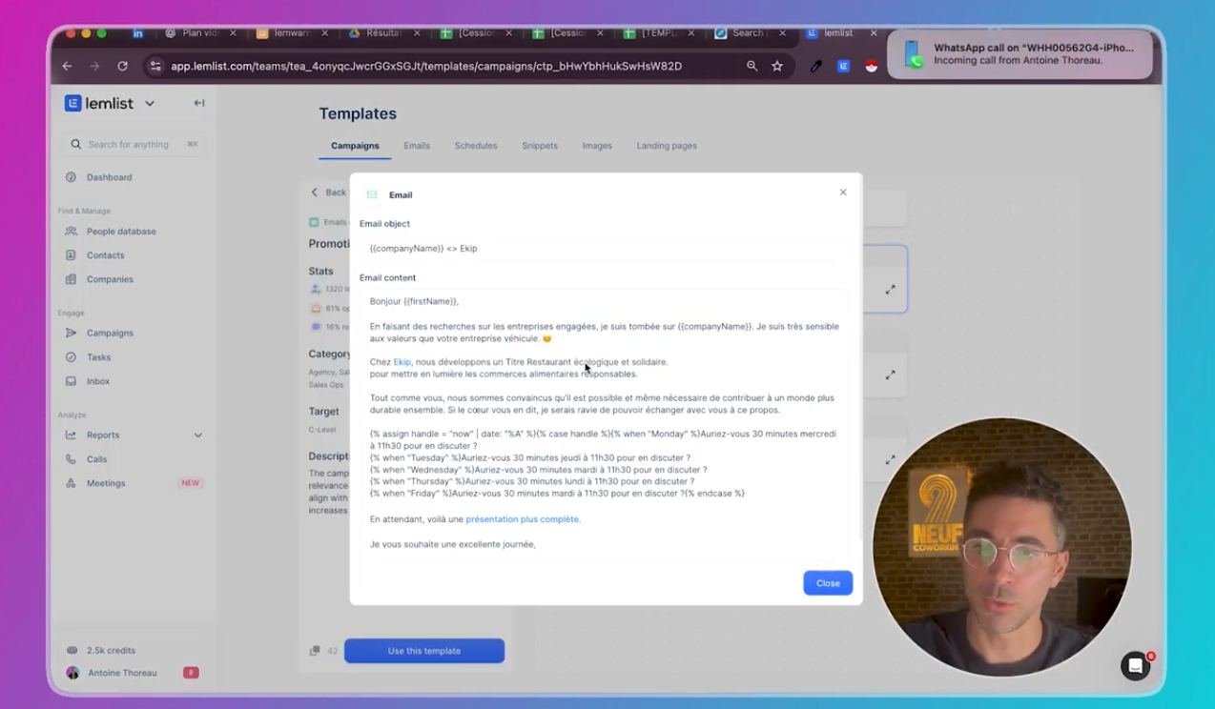Bookmark this page with the star
1215x709 pixels.
click(x=777, y=66)
